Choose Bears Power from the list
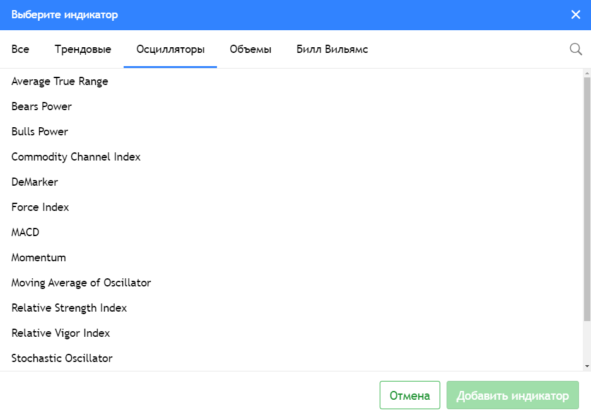Viewport: 591px width, 413px height. [x=42, y=106]
